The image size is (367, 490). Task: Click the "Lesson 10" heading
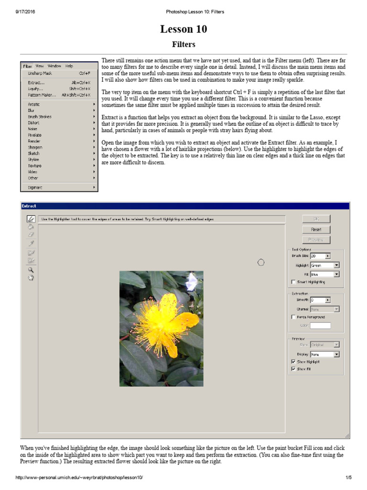click(x=183, y=29)
